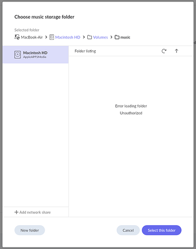Click the music folder icon in breadcrumb
This screenshot has height=249, width=196.
117,37
